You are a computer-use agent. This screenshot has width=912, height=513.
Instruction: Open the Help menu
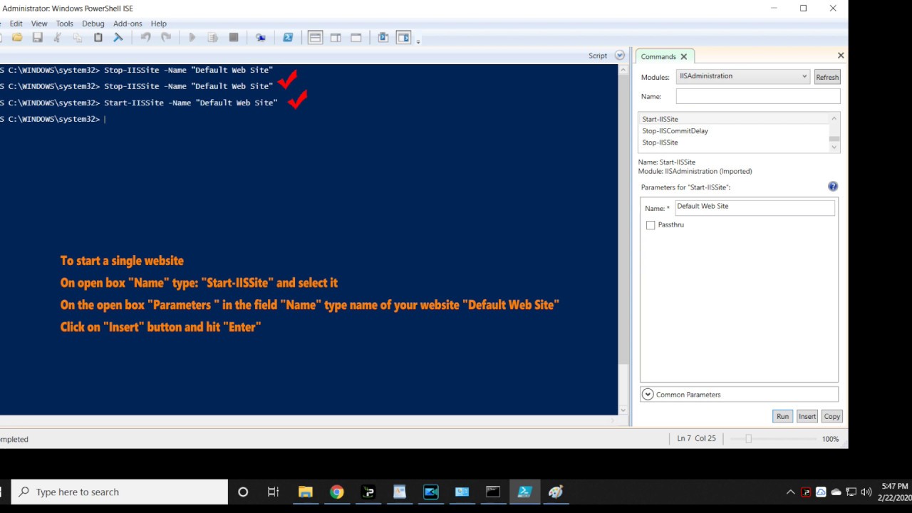click(x=159, y=24)
